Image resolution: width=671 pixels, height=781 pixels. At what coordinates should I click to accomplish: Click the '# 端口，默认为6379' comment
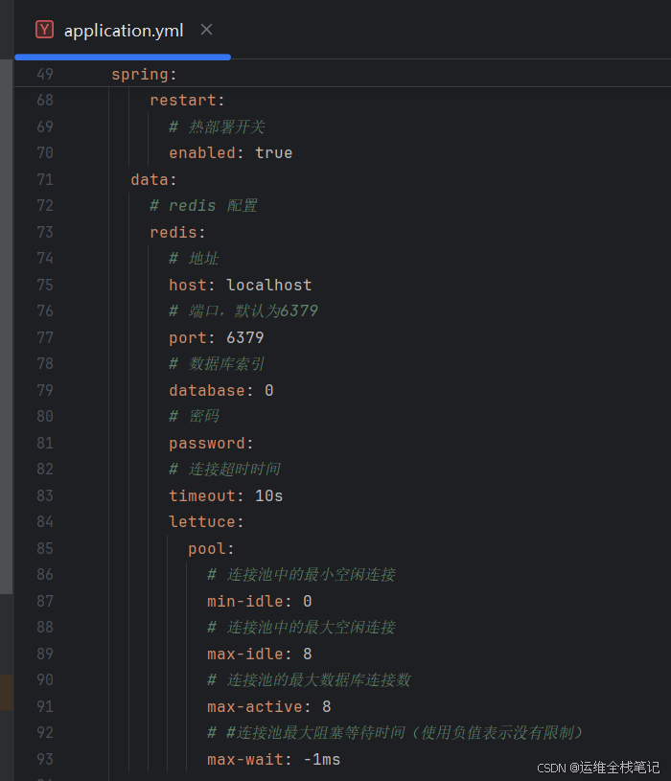pos(243,310)
